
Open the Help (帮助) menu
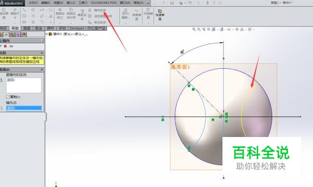[x=138, y=3]
